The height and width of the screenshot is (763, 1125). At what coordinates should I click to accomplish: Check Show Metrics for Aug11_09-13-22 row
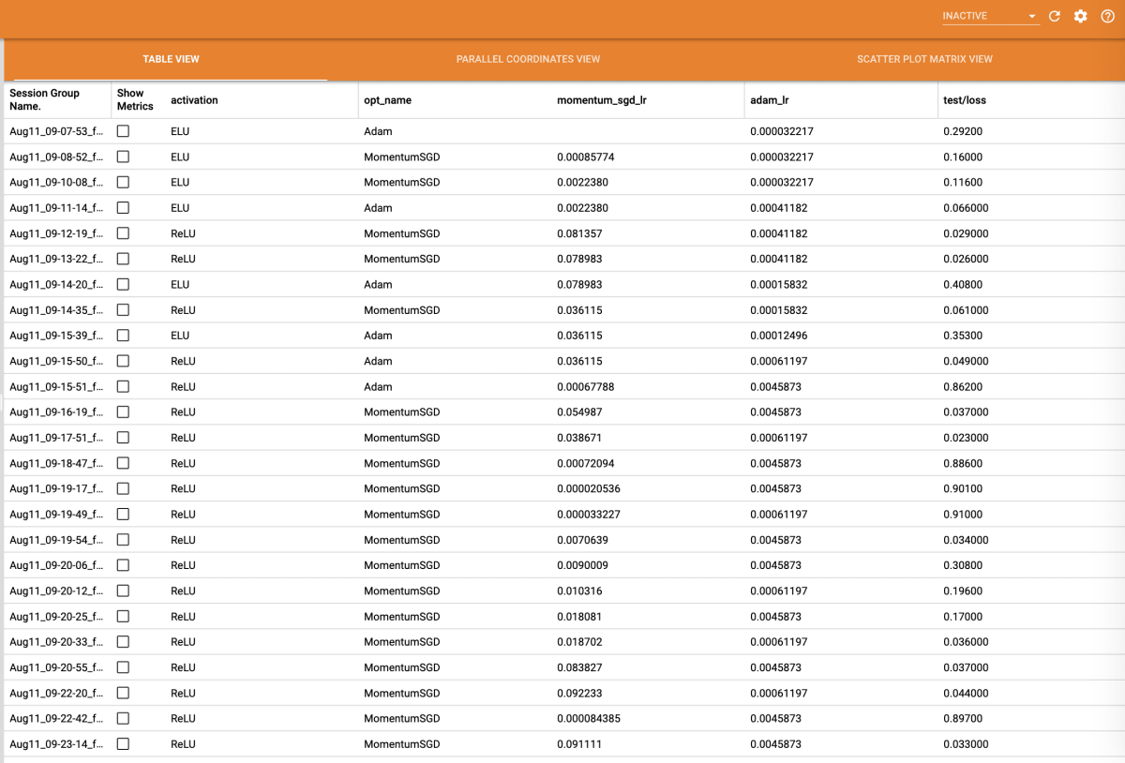click(123, 259)
